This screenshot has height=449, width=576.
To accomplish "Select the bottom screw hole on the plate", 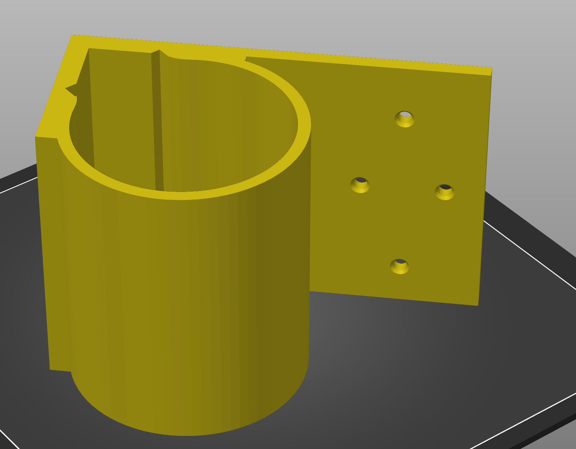I will (399, 266).
